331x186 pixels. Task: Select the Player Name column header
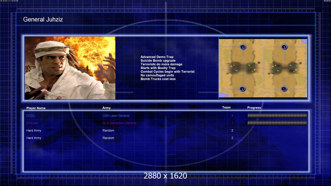click(36, 108)
